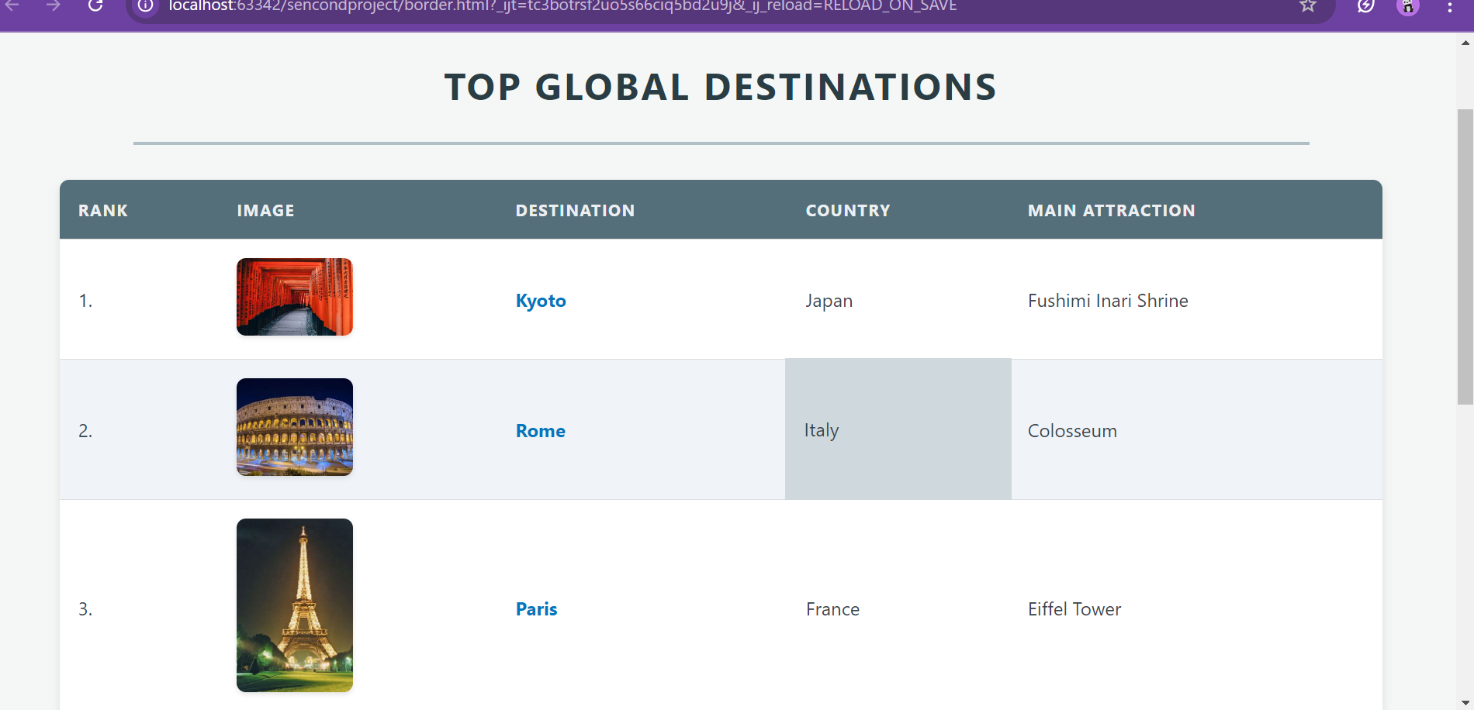Click the MAIN ATTRACTION column header
This screenshot has width=1474, height=710.
1112,211
